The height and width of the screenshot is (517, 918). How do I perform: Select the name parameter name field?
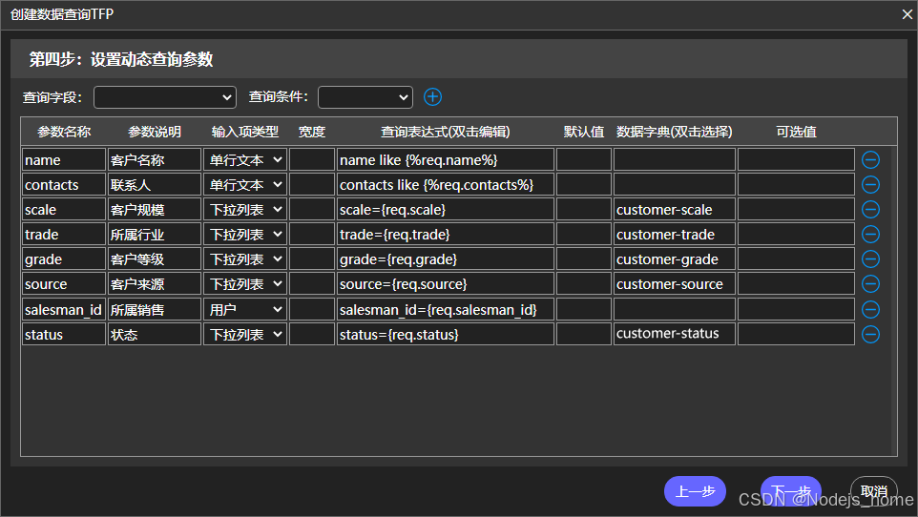tap(64, 160)
